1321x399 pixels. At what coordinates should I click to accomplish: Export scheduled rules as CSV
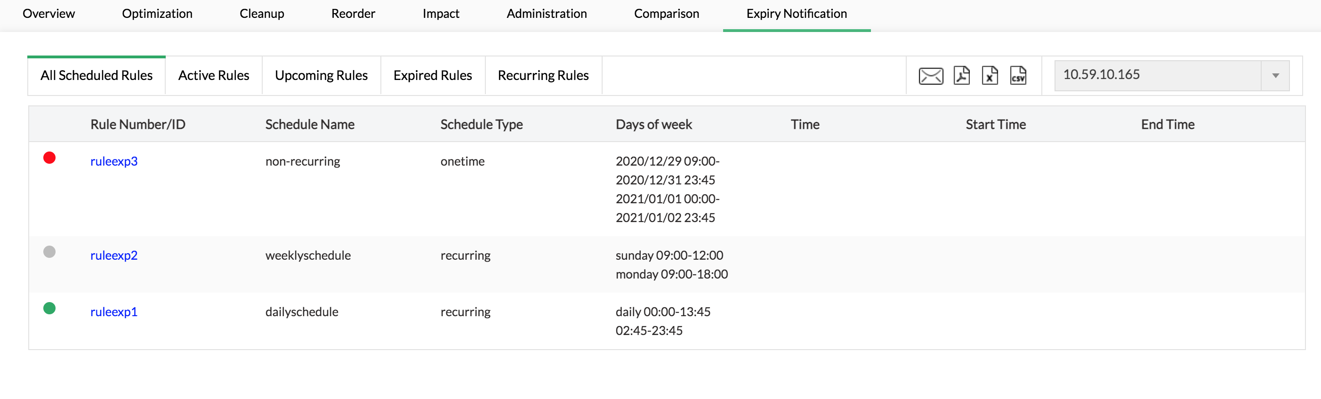click(1017, 76)
